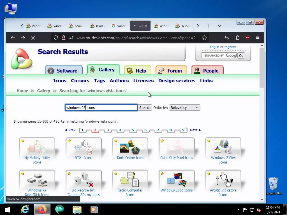
Task: Open the Windows Start menu
Action: point(7,209)
